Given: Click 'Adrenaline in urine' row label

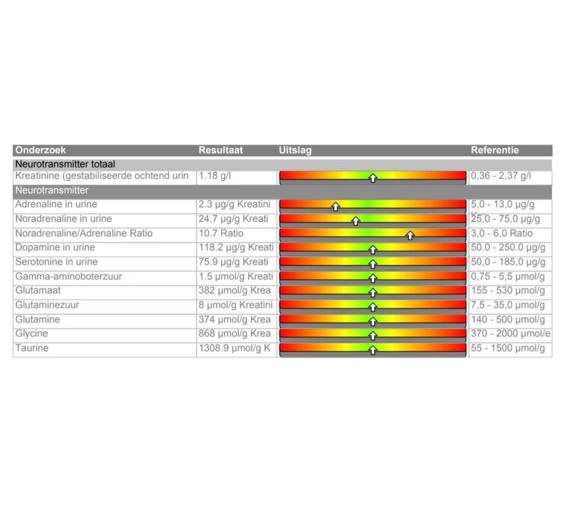Looking at the screenshot, I should [x=56, y=204].
